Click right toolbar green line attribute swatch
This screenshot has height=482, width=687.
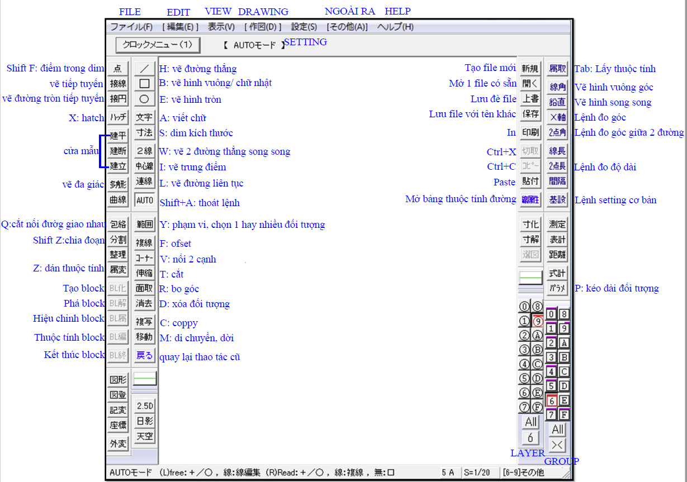click(531, 278)
